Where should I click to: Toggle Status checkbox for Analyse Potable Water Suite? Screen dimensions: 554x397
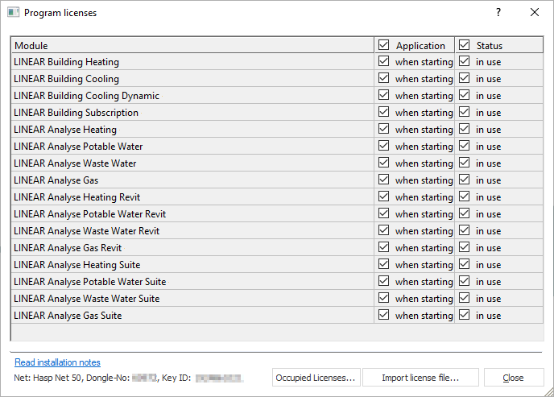[465, 282]
